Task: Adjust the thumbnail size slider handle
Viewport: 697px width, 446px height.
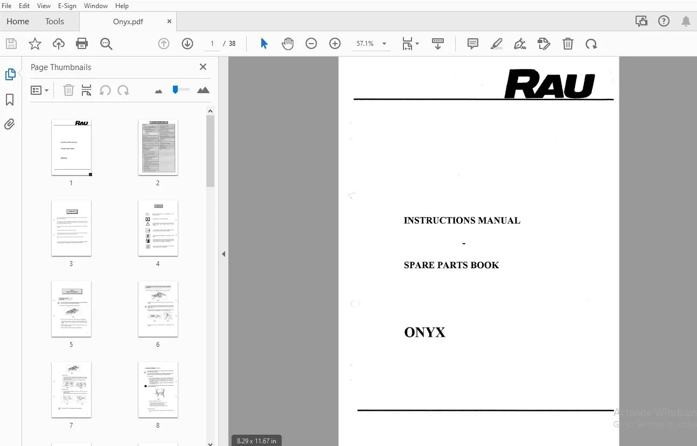Action: 175,89
